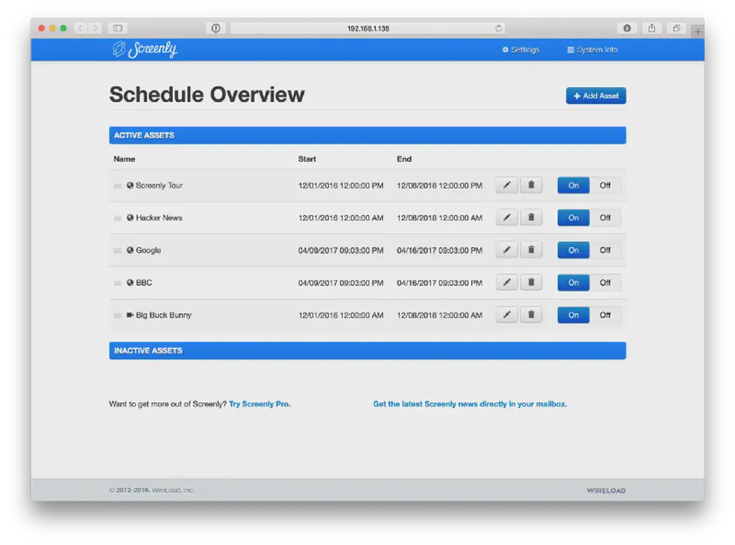The height and width of the screenshot is (545, 735).
Task: Open System Info
Action: [591, 50]
